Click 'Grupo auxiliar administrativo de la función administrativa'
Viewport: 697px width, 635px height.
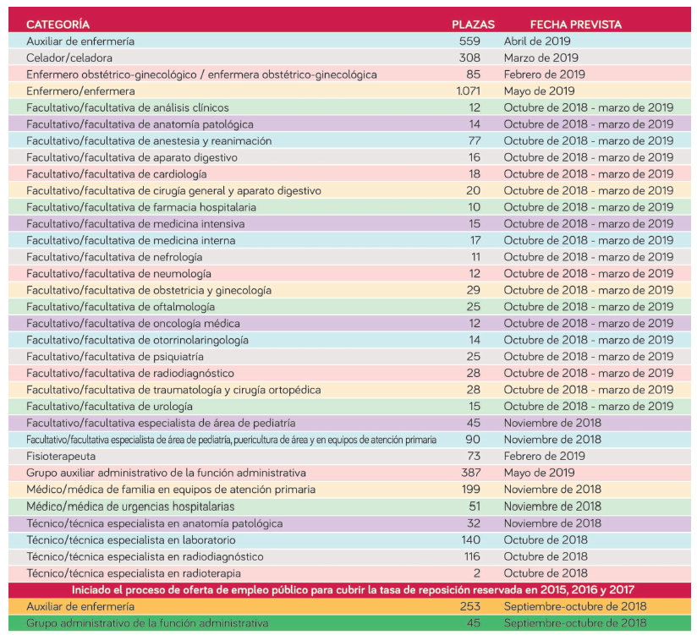pyautogui.click(x=166, y=473)
